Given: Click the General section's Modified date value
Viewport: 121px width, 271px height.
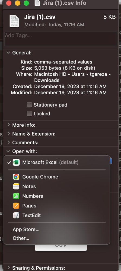Looking at the screenshot, I should click(70, 93).
